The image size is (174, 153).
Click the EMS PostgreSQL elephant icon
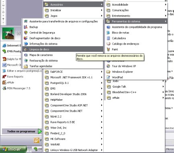coord(4,51)
